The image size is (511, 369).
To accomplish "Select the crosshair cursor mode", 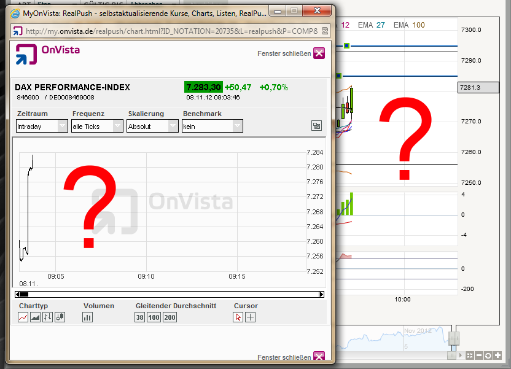I will point(251,317).
